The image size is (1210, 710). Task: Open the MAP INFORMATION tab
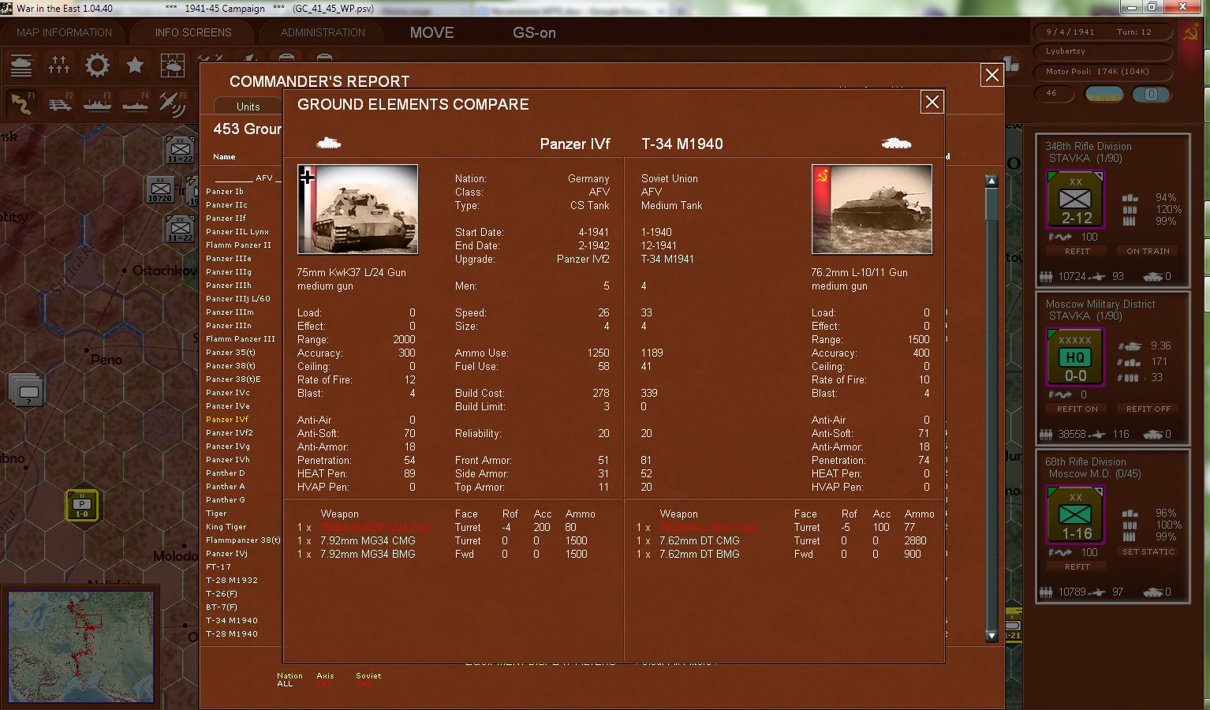click(65, 32)
